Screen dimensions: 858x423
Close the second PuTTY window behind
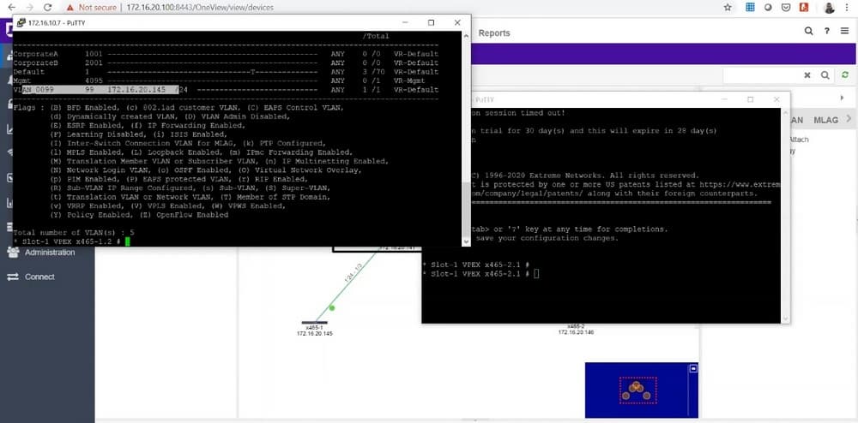click(x=776, y=99)
